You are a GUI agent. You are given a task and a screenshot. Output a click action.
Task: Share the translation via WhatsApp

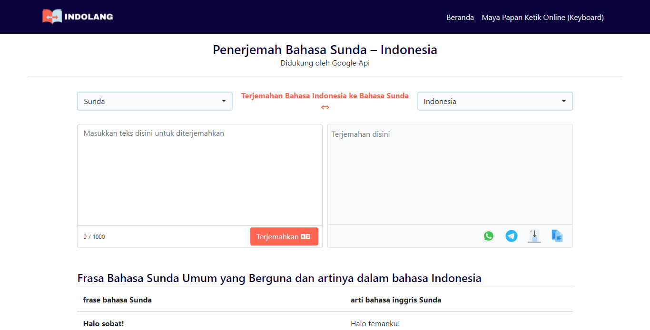tap(488, 236)
